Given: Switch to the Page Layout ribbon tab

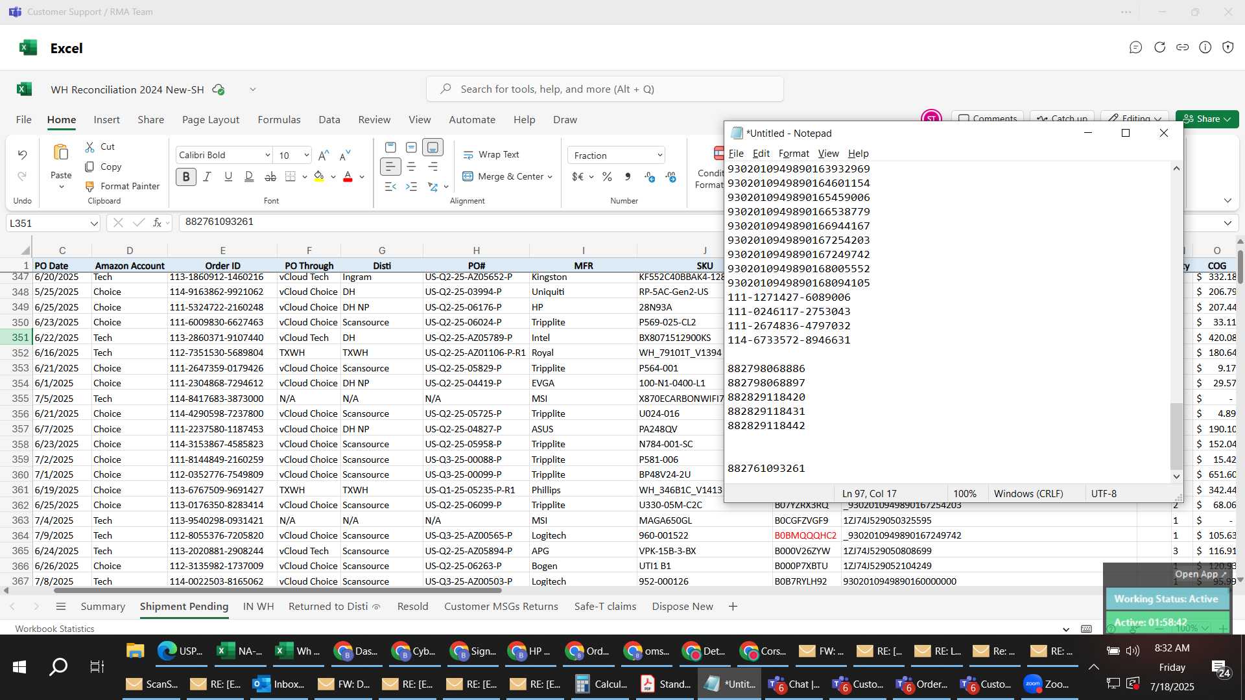Looking at the screenshot, I should pos(210,119).
